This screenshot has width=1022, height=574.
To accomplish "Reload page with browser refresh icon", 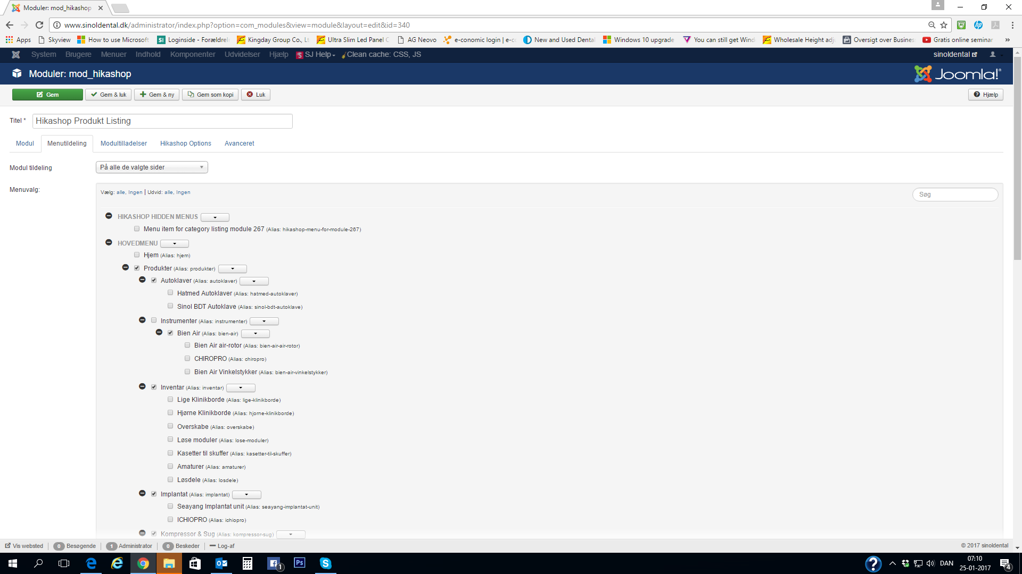I will pyautogui.click(x=39, y=25).
